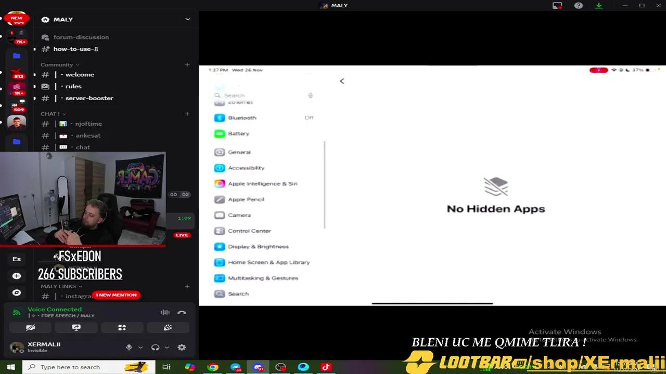Click the 1 New Mention button
The height and width of the screenshot is (374, 666).
(x=116, y=295)
